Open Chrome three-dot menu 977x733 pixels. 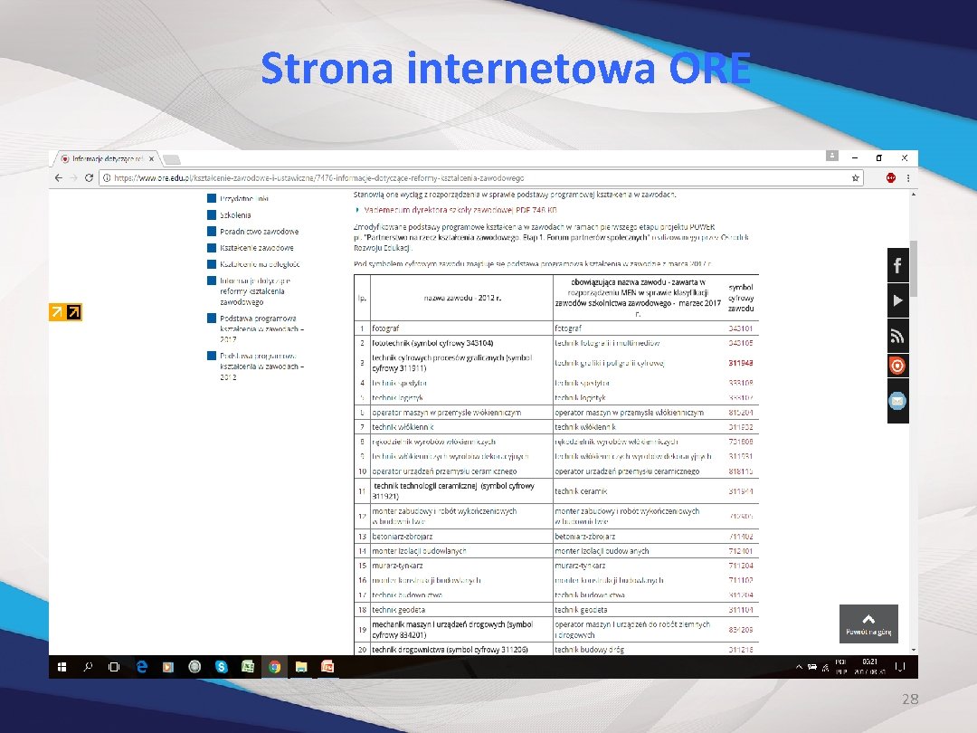(908, 177)
